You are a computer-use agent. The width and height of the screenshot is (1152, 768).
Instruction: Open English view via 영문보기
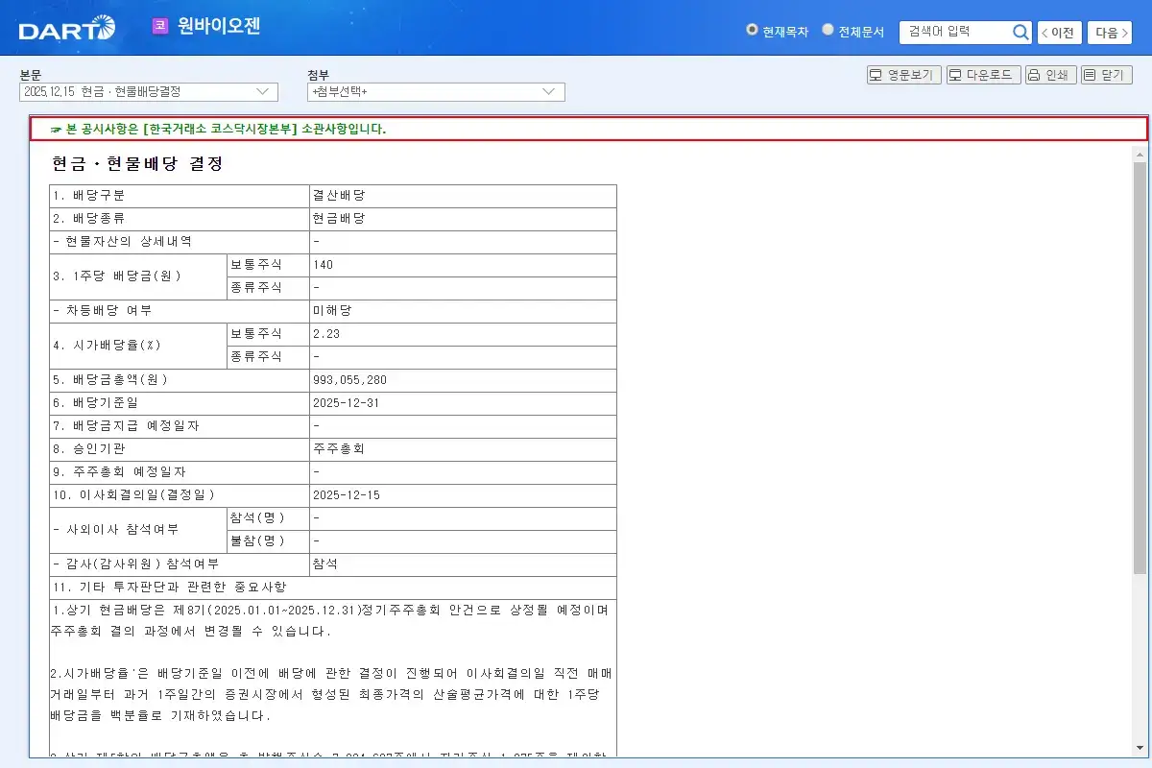click(x=903, y=73)
